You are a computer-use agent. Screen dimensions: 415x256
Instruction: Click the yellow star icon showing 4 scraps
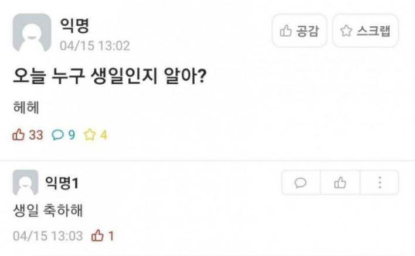coord(89,136)
